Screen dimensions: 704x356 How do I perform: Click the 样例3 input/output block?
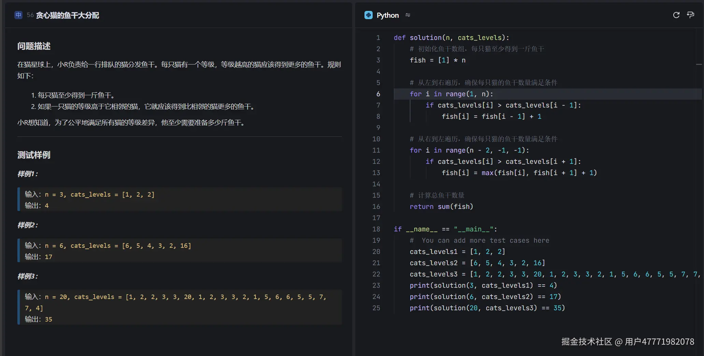click(179, 308)
